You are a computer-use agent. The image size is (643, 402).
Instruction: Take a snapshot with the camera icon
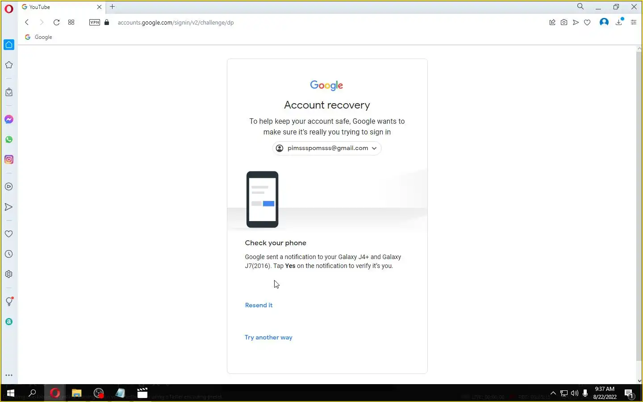click(564, 22)
